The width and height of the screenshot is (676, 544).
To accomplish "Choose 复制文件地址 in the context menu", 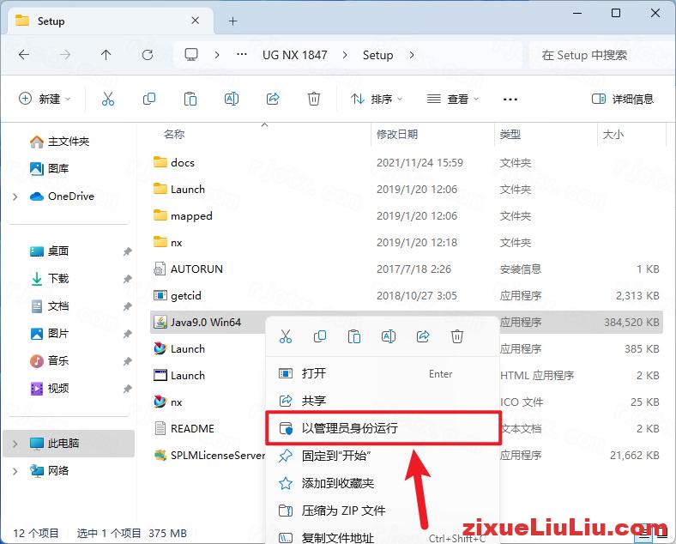I will tap(382, 537).
